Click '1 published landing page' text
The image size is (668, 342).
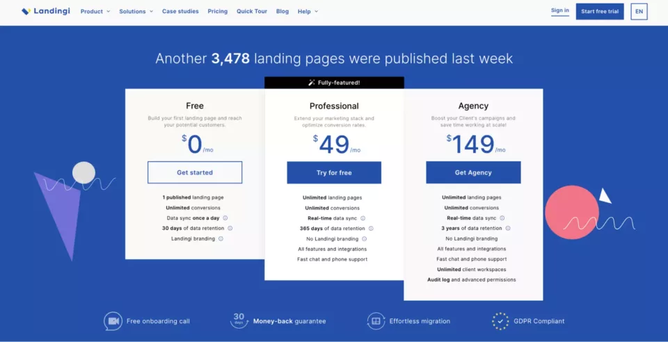(x=193, y=197)
